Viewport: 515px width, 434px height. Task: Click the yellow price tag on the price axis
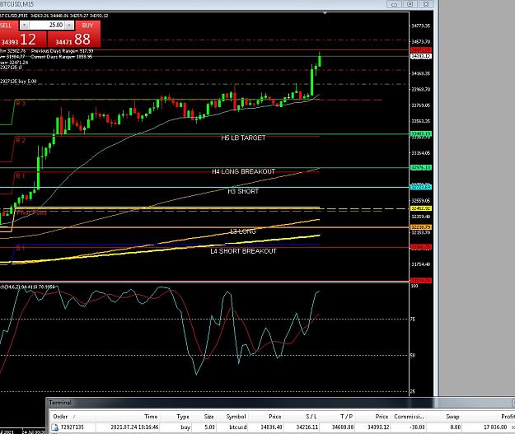click(x=421, y=208)
